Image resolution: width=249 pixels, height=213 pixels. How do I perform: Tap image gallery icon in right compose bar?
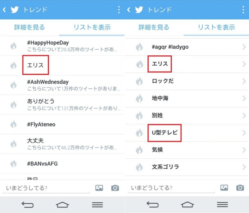pos(224,188)
